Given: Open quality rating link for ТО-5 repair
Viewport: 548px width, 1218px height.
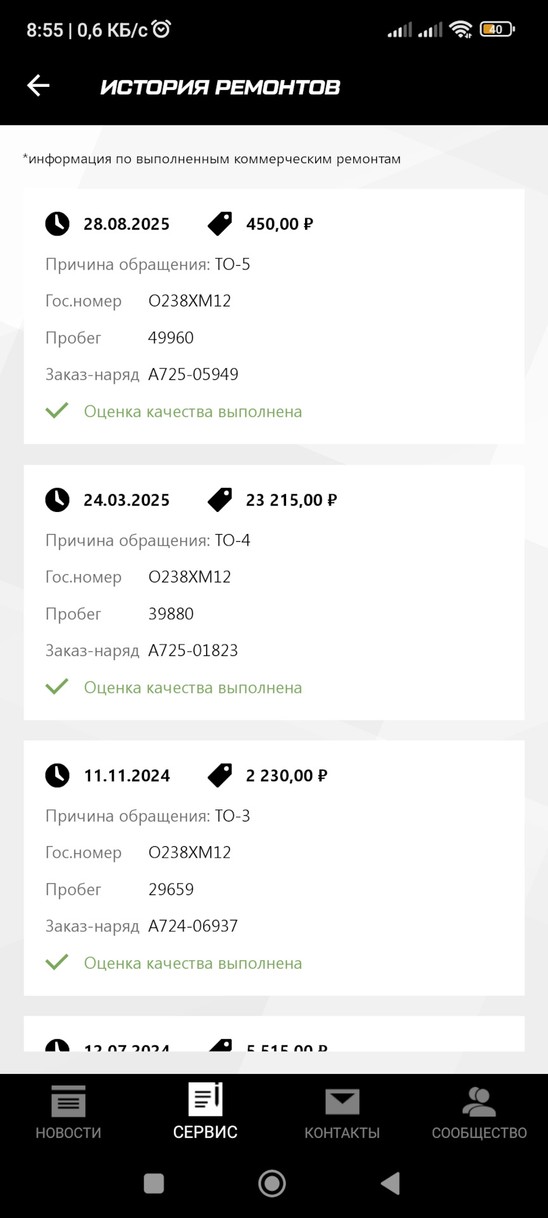Looking at the screenshot, I should tap(193, 412).
